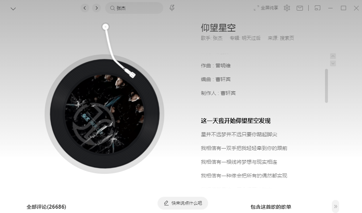Shift lyrics later with down arrow
362x213 pixels.
tap(333, 63)
